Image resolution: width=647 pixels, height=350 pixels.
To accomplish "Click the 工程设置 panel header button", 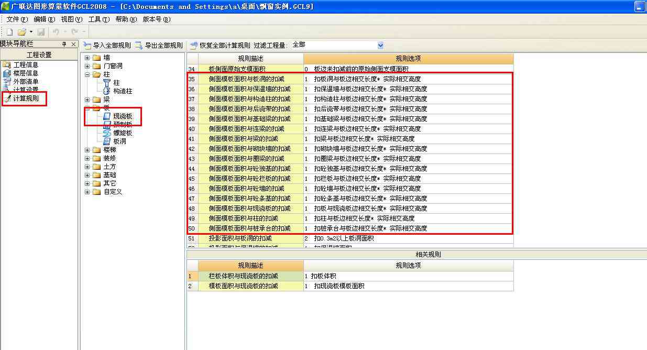I will (39, 55).
